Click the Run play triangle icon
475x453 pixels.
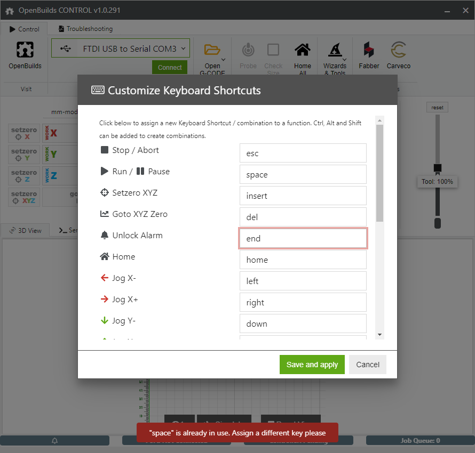pyautogui.click(x=104, y=171)
